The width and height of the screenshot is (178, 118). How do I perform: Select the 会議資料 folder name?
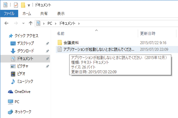click(x=71, y=43)
